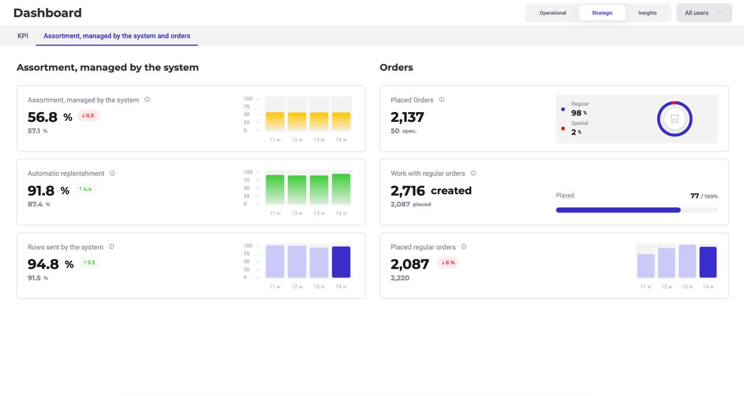
Task: Click the 2,087 placed subtext
Action: (x=411, y=204)
